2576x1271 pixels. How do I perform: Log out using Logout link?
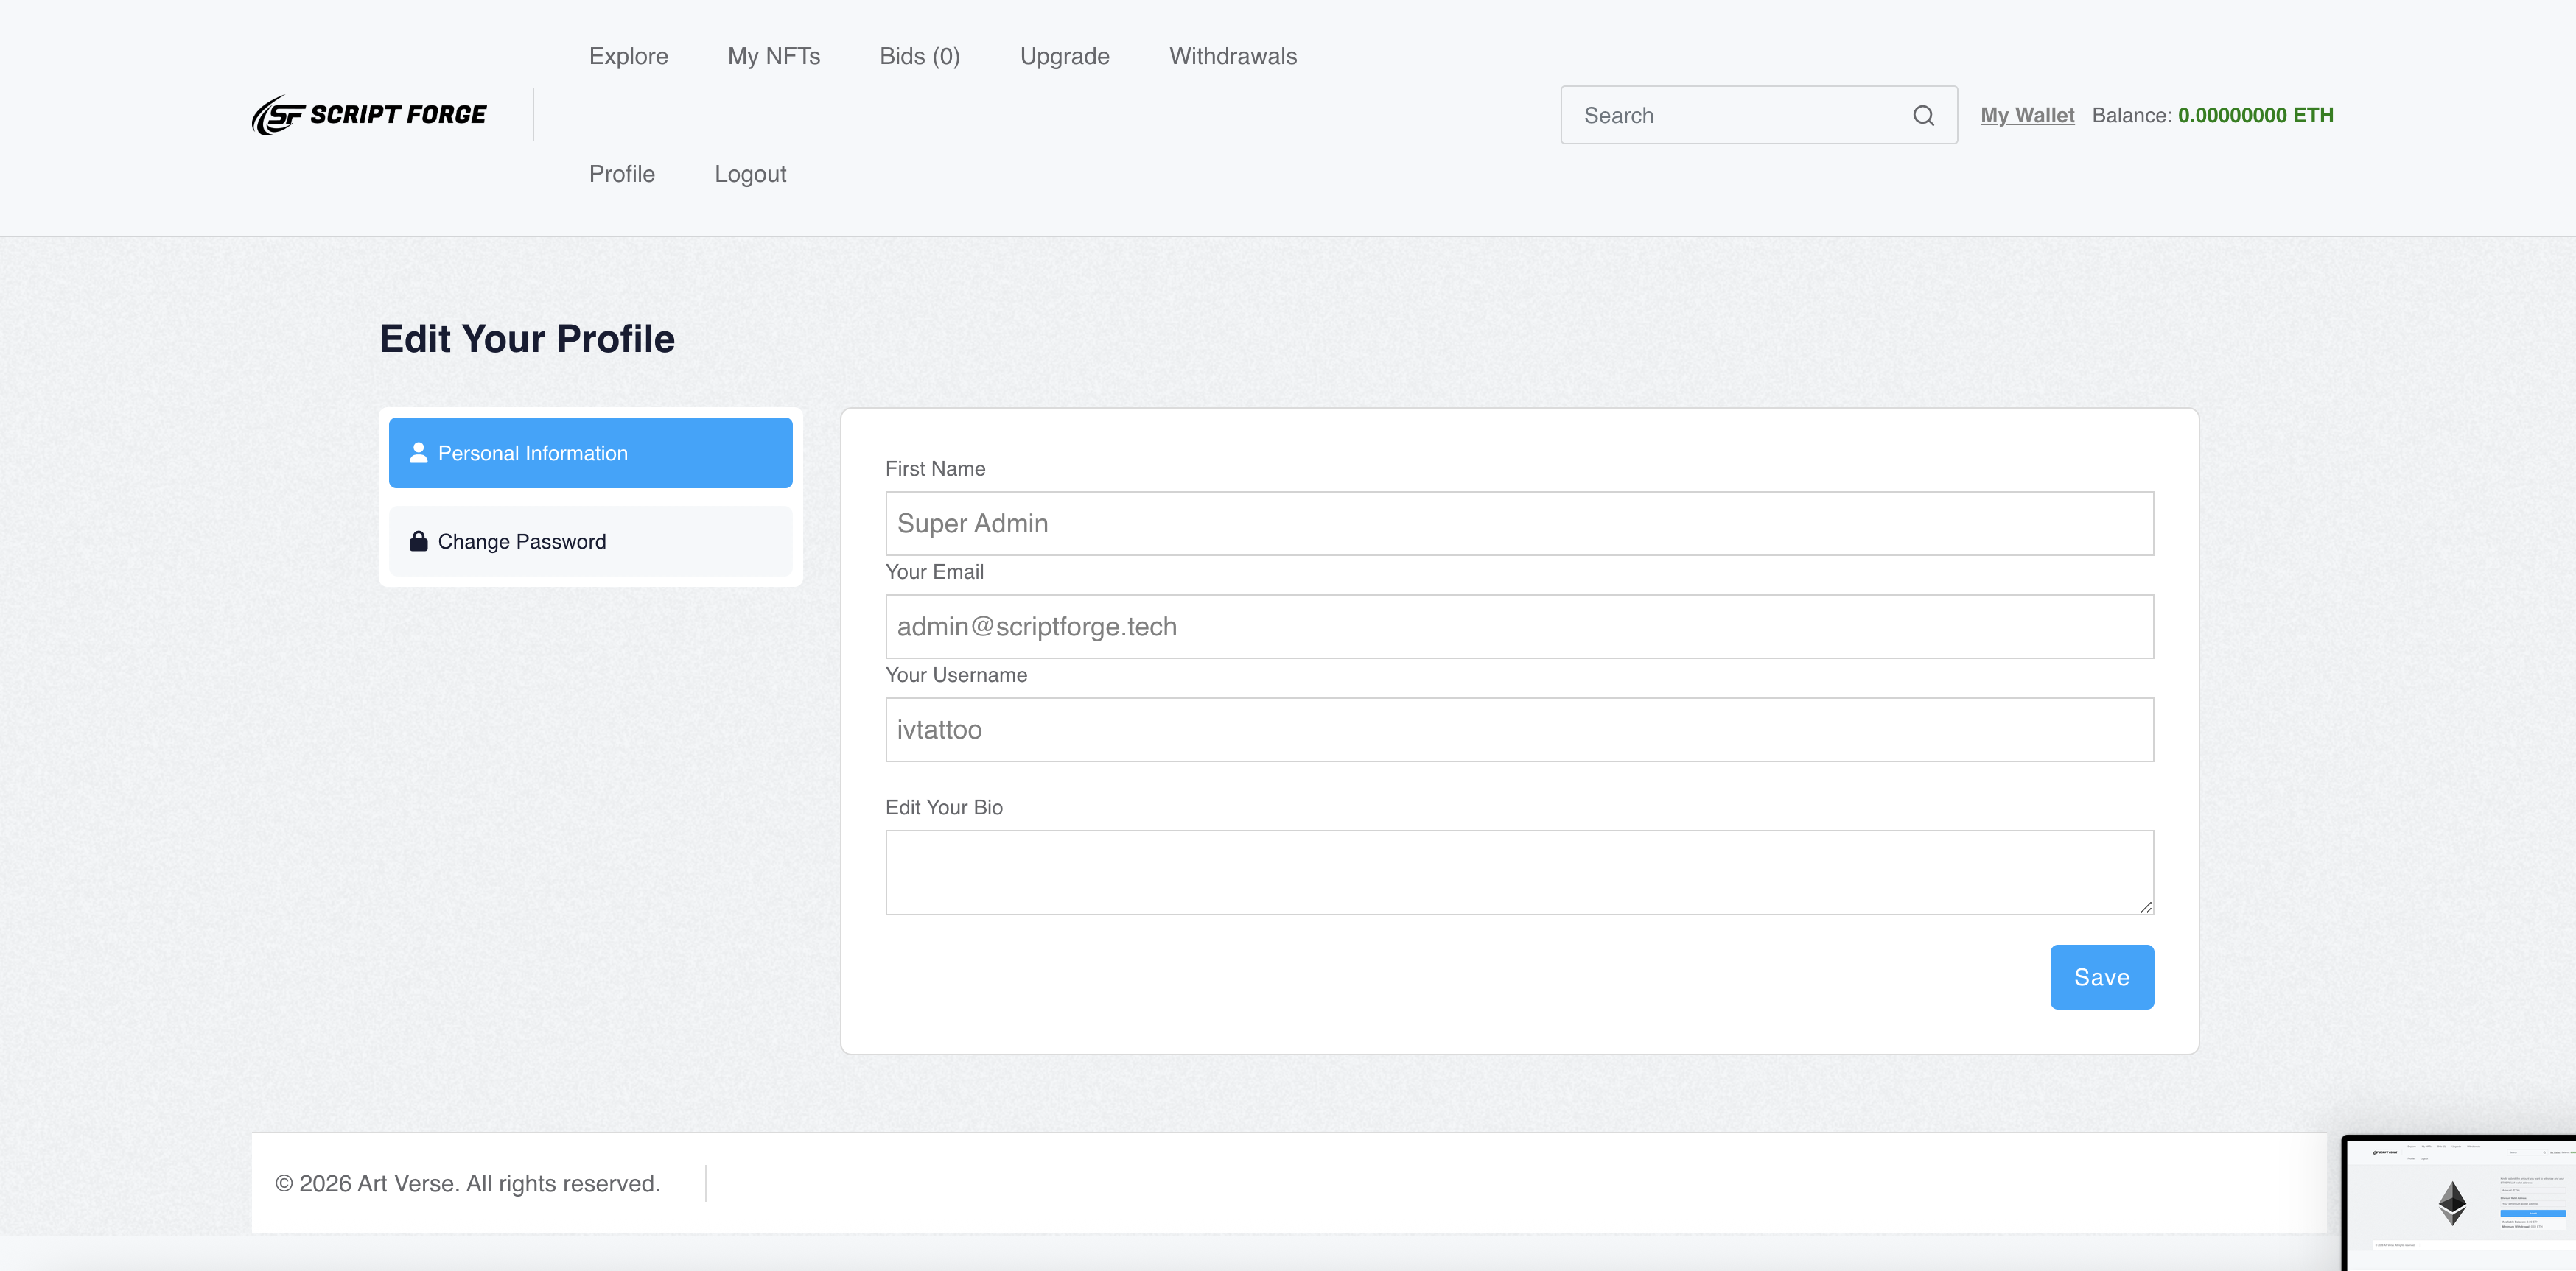(x=749, y=174)
